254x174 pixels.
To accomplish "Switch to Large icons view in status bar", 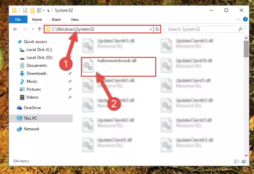I will click(244, 161).
